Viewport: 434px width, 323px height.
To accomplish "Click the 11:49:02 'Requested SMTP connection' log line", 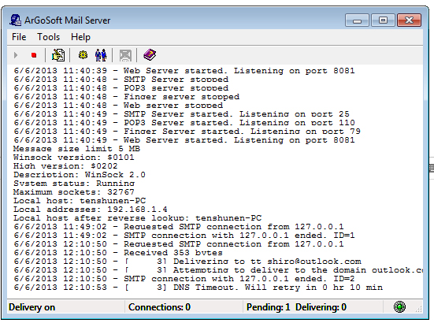I will pyautogui.click(x=179, y=227).
